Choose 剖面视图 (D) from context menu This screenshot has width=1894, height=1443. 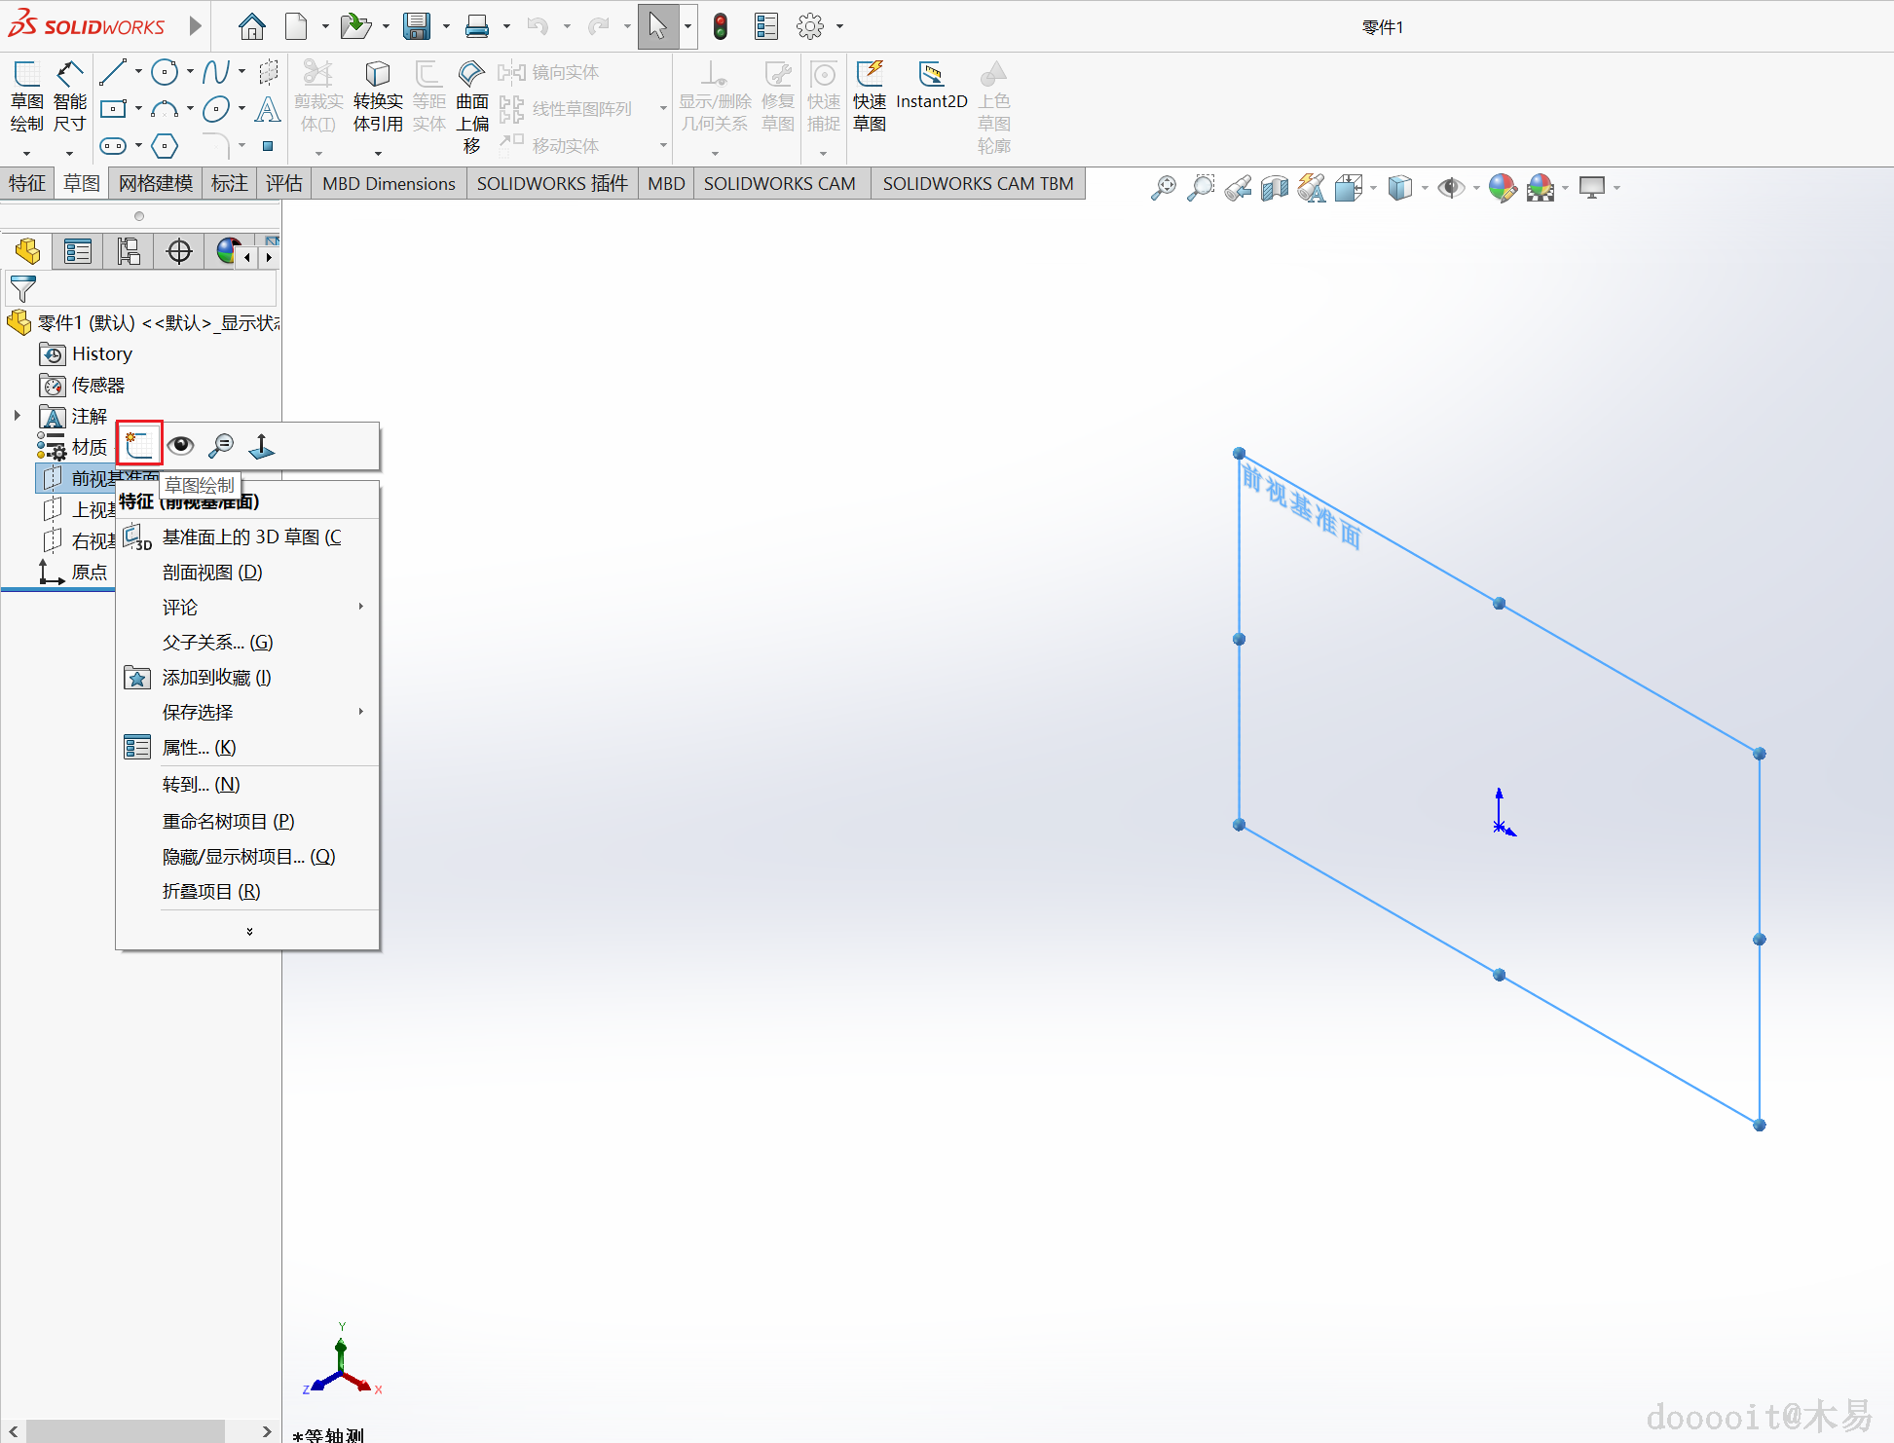tap(212, 572)
